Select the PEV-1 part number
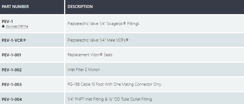The width and height of the screenshot is (244, 104). click(7, 21)
